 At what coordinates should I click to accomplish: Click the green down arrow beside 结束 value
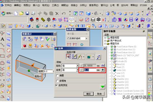click(103, 70)
